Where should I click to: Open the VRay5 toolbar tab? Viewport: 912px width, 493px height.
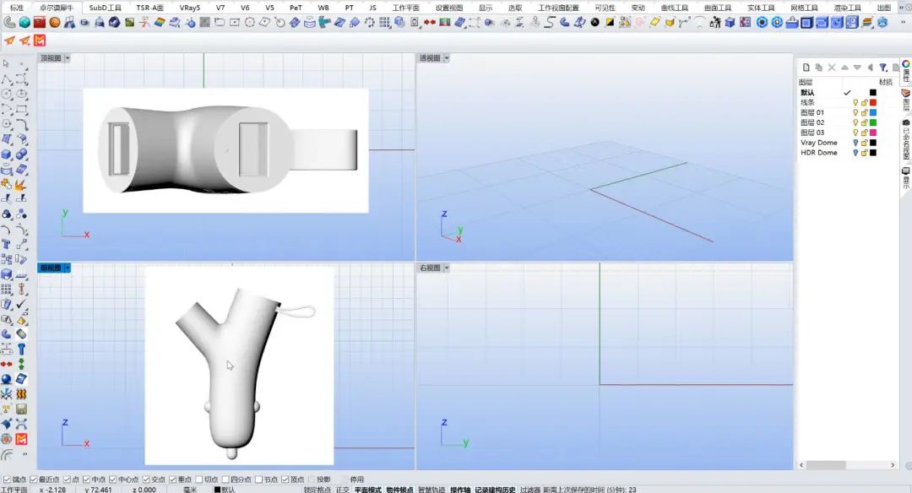tap(190, 8)
